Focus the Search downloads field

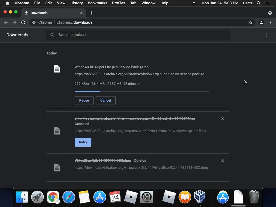(x=138, y=35)
